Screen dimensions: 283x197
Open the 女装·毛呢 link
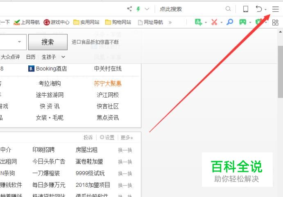click(x=50, y=118)
